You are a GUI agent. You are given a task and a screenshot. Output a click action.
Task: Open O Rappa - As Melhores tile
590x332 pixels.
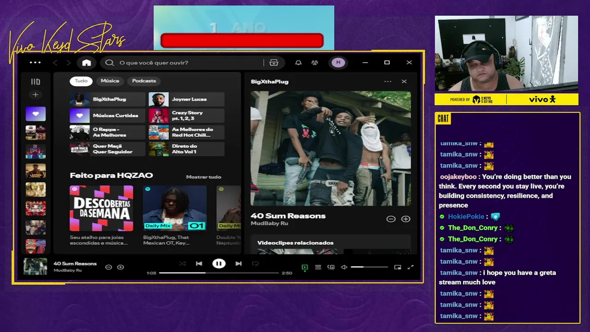107,132
